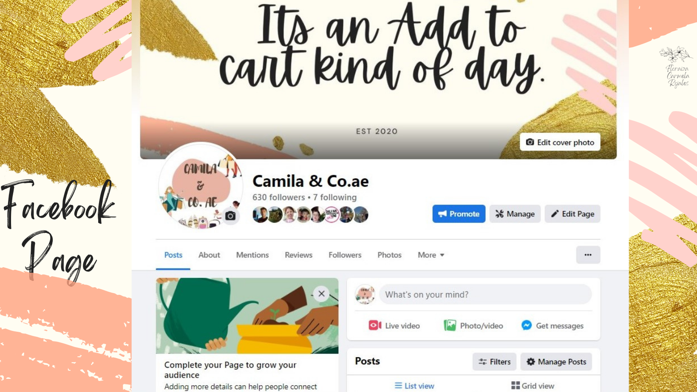Click the What's on your mind field

pos(485,294)
